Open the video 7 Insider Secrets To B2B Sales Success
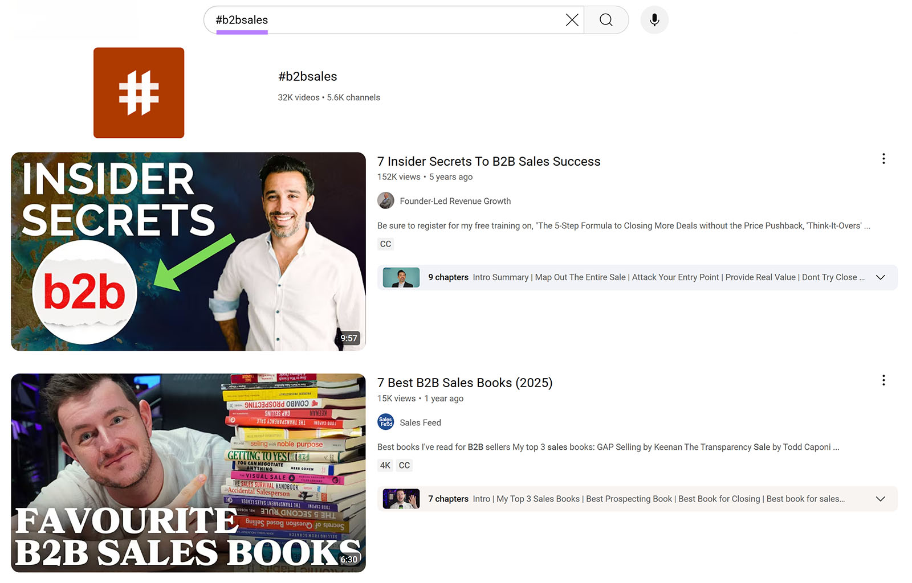Viewport: 912px width, 583px height. pos(488,161)
